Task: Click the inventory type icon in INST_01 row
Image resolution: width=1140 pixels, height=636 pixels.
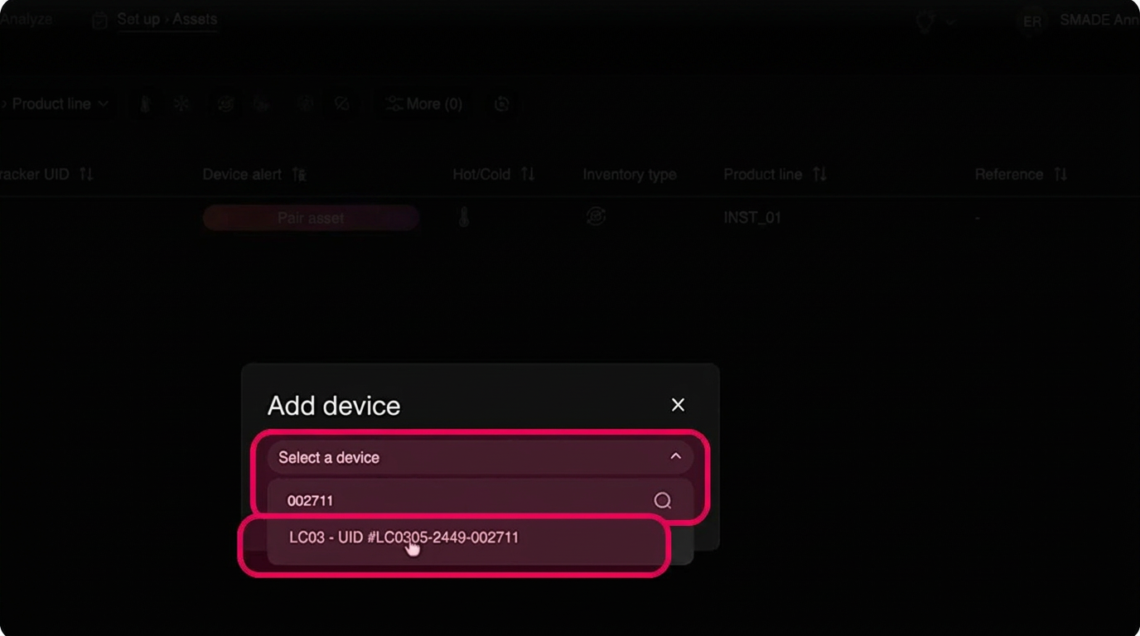Action: coord(596,217)
